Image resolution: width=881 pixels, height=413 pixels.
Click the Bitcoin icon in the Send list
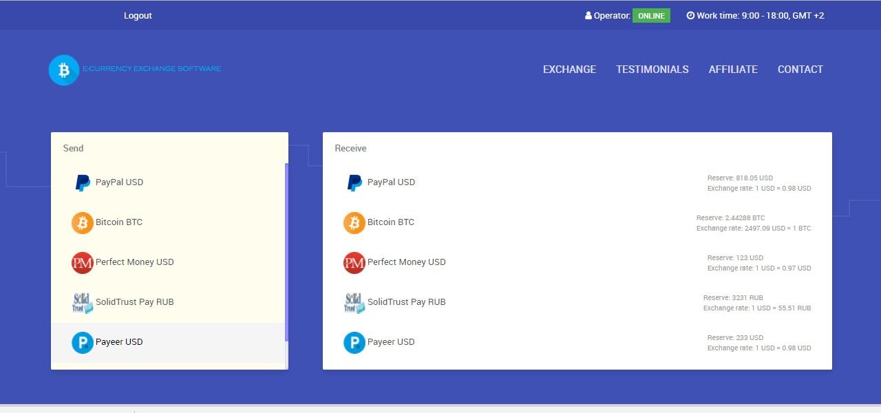83,222
